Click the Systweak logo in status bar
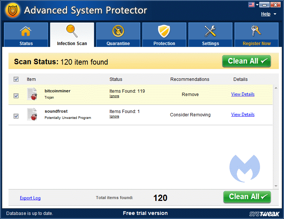 [x=264, y=213]
